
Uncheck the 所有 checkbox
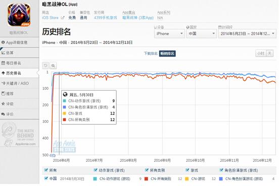click(46, 170)
